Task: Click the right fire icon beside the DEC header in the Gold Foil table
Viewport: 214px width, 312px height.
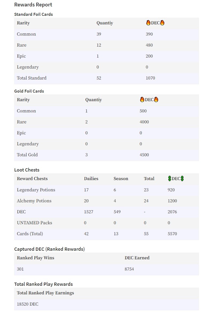Action: click(x=156, y=100)
